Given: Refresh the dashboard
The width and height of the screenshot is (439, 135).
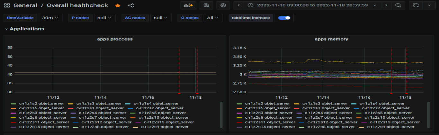Looking at the screenshot, I should (415, 5).
